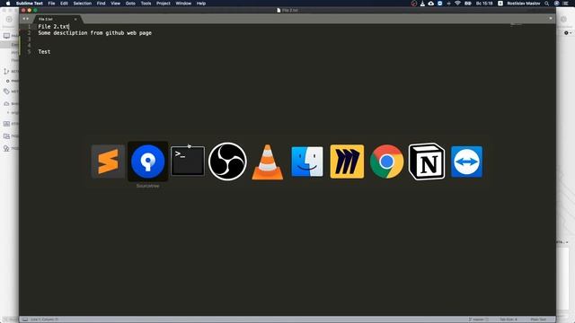Open the Tools menu
The image size is (575, 323).
[x=146, y=4]
